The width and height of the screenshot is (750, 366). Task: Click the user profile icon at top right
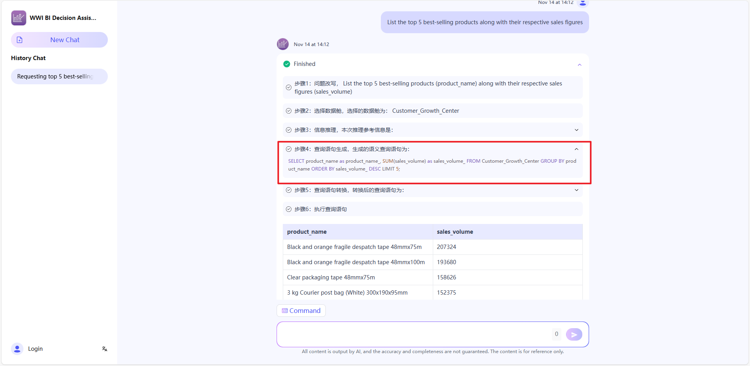click(x=583, y=3)
